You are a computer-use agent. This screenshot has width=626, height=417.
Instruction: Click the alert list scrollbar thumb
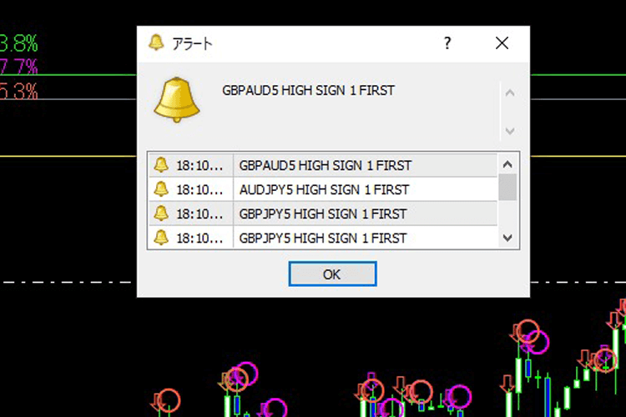[507, 187]
